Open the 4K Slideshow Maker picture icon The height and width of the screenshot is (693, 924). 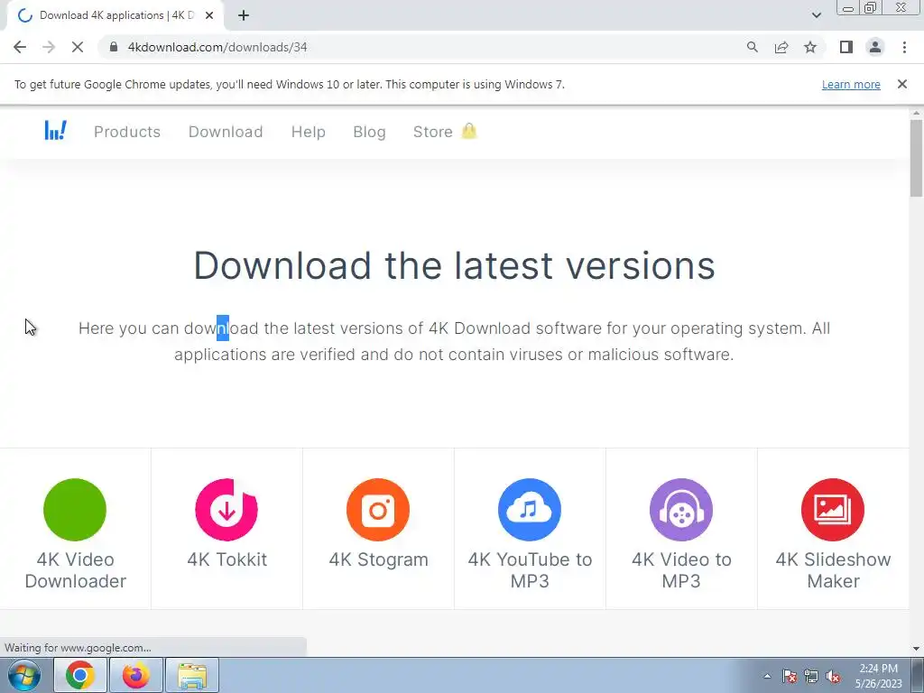[x=833, y=509]
